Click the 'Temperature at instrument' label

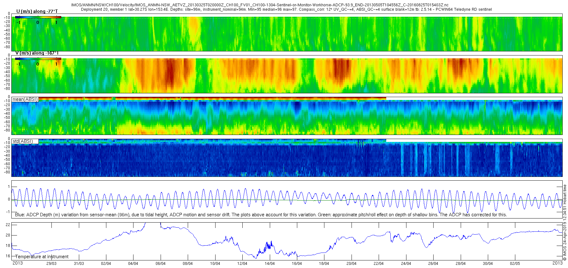tap(42, 257)
